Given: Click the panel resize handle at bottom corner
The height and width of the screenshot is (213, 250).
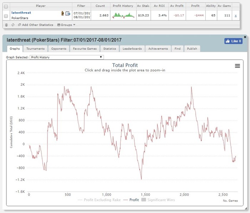Looking at the screenshot, I should 246,208.
